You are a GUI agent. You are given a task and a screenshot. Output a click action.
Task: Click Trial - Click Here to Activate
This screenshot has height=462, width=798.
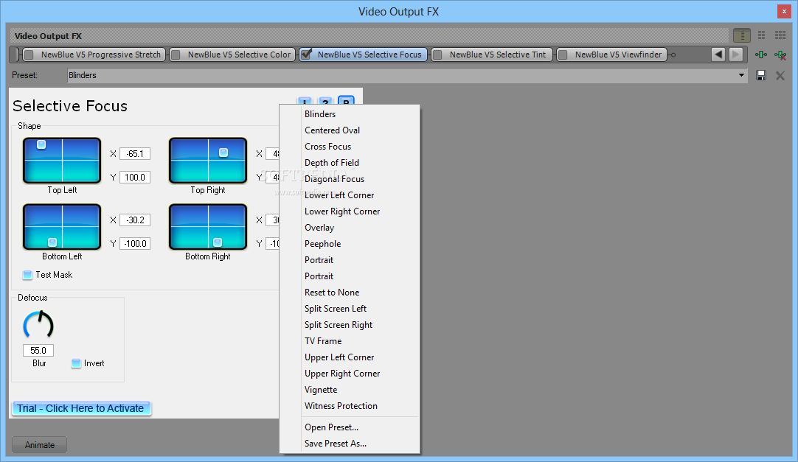pyautogui.click(x=81, y=408)
